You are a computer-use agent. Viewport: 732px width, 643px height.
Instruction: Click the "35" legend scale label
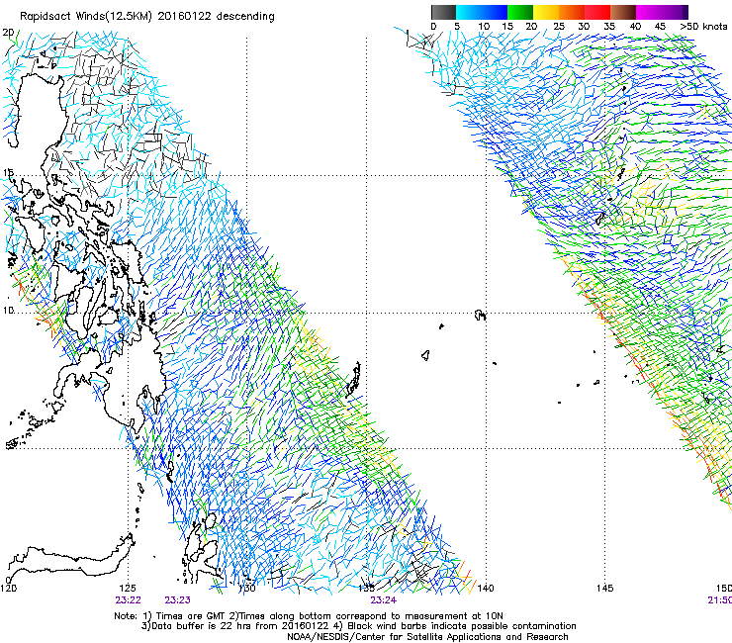pyautogui.click(x=609, y=26)
